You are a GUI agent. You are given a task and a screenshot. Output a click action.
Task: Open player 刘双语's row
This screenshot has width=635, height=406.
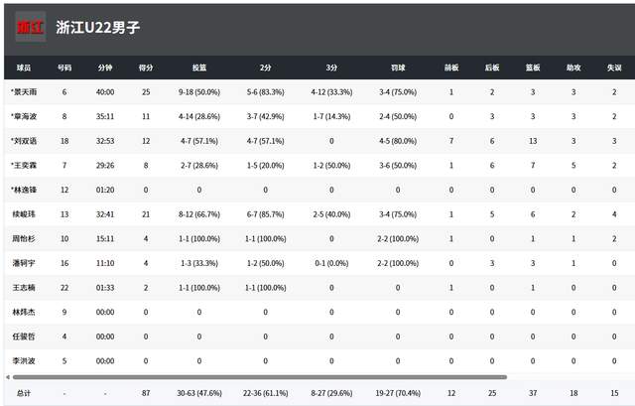(24, 141)
